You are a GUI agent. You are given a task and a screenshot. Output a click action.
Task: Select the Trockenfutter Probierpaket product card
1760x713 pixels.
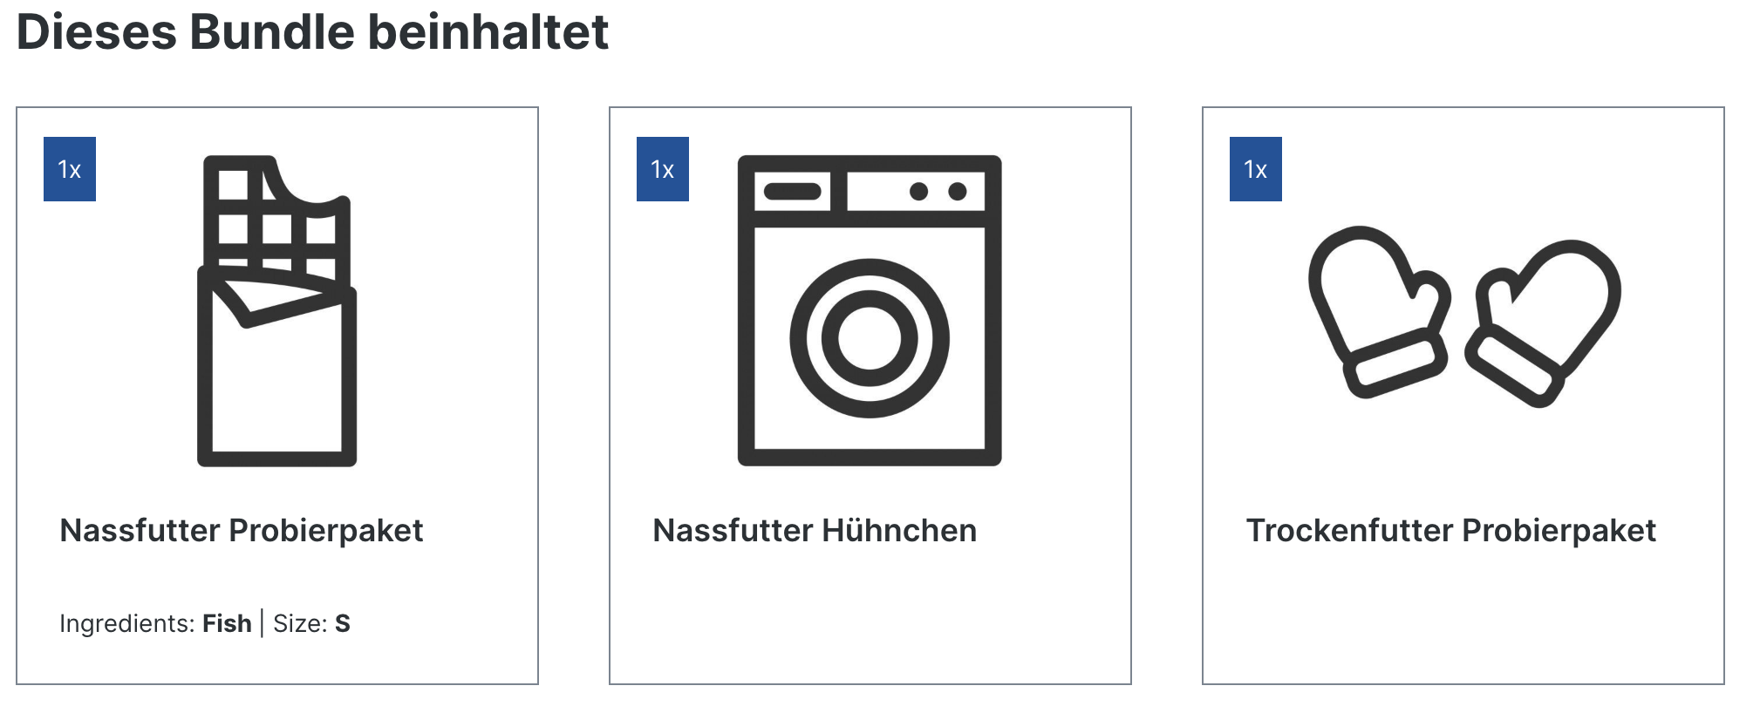click(1463, 396)
